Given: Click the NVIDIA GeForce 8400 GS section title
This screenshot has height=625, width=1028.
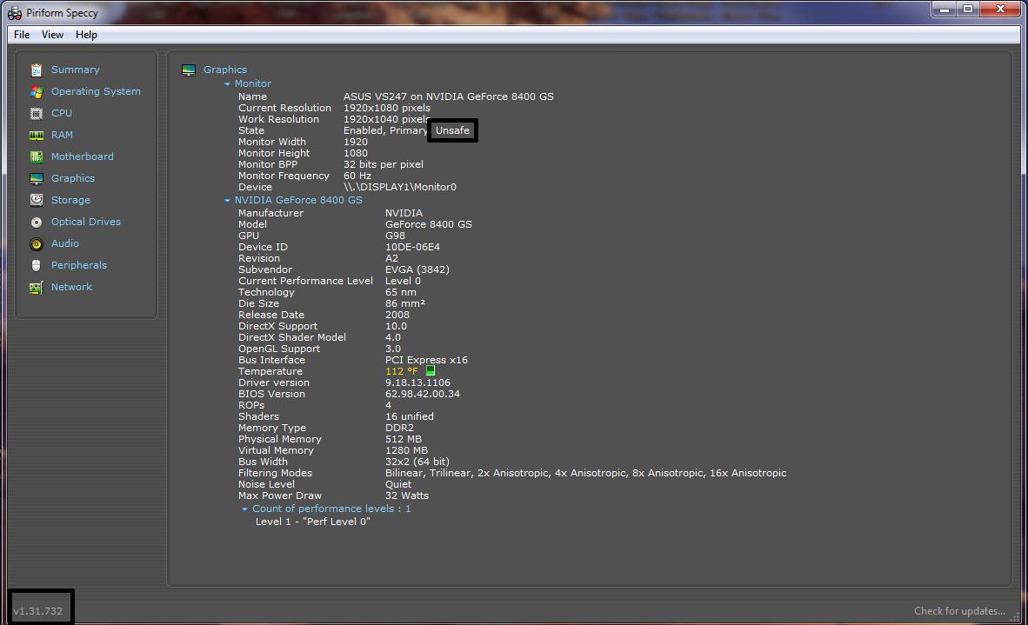Looking at the screenshot, I should pyautogui.click(x=298, y=200).
